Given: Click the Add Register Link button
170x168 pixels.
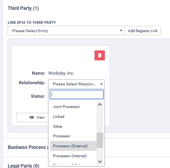Looking at the screenshot, I should pos(143,31).
